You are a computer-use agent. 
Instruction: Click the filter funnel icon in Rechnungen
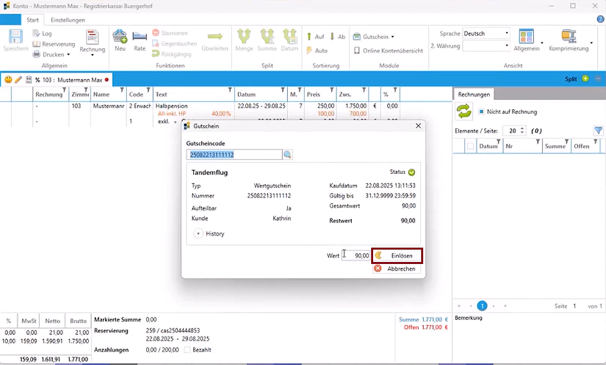pyautogui.click(x=598, y=131)
